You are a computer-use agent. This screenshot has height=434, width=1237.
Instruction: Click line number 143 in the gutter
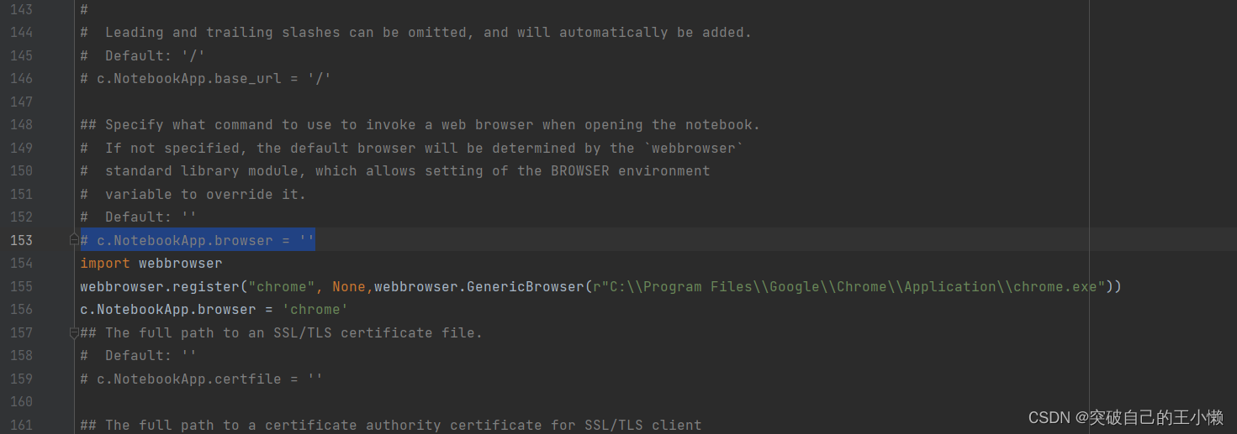click(21, 9)
